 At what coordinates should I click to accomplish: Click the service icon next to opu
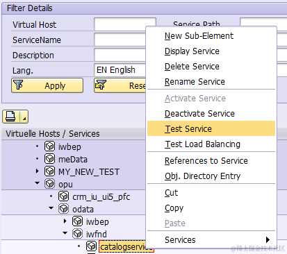pos(49,184)
